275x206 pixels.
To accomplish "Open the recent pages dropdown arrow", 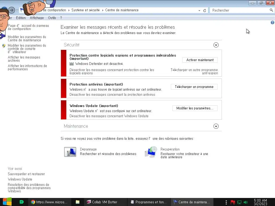I will (17, 10).
